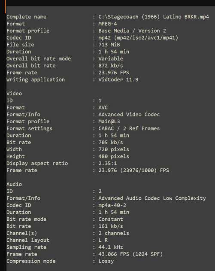Image resolution: width=215 pixels, height=271 pixels.
Task: Select the 'Complete name' label text
Action: tap(27, 17)
